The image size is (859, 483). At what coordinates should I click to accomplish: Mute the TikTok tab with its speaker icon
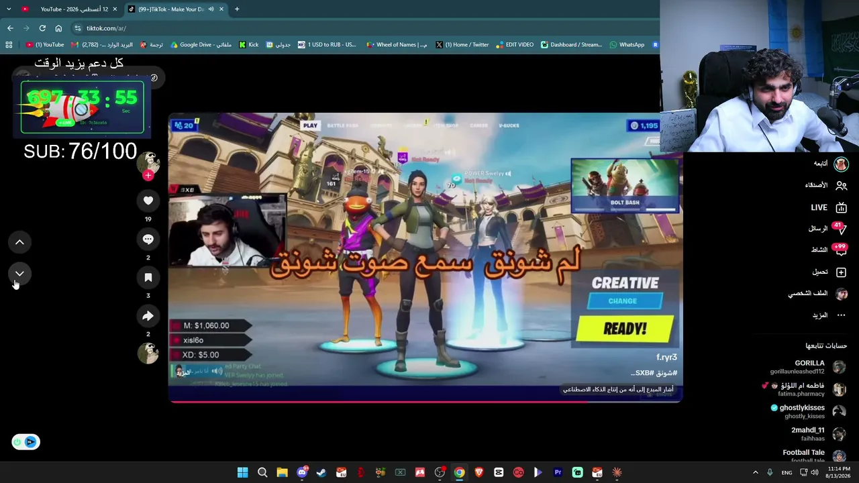(x=211, y=9)
